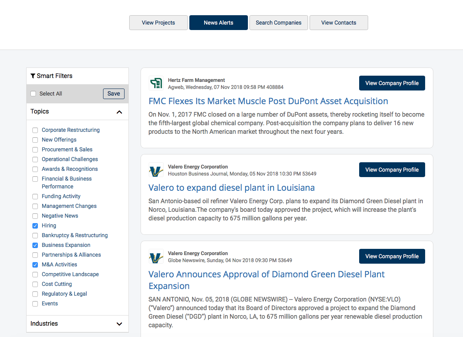Click the San Antonio-based oil refiner summary
The width and height of the screenshot is (463, 337).
tap(286, 209)
